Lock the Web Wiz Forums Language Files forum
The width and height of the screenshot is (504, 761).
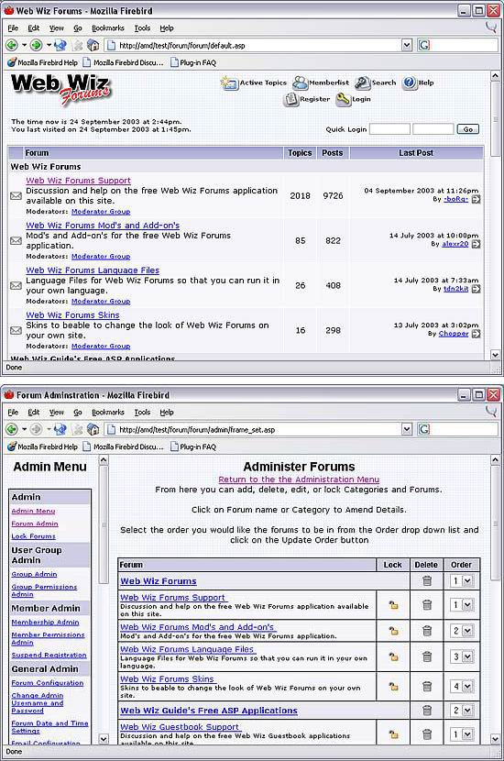pos(393,656)
